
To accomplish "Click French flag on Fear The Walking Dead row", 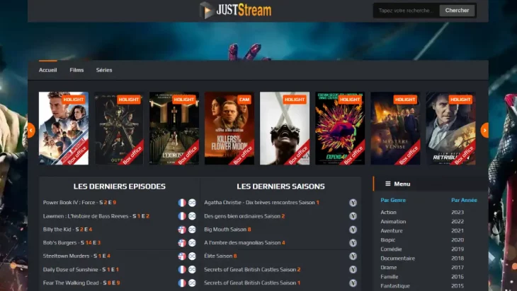I will [x=182, y=283].
